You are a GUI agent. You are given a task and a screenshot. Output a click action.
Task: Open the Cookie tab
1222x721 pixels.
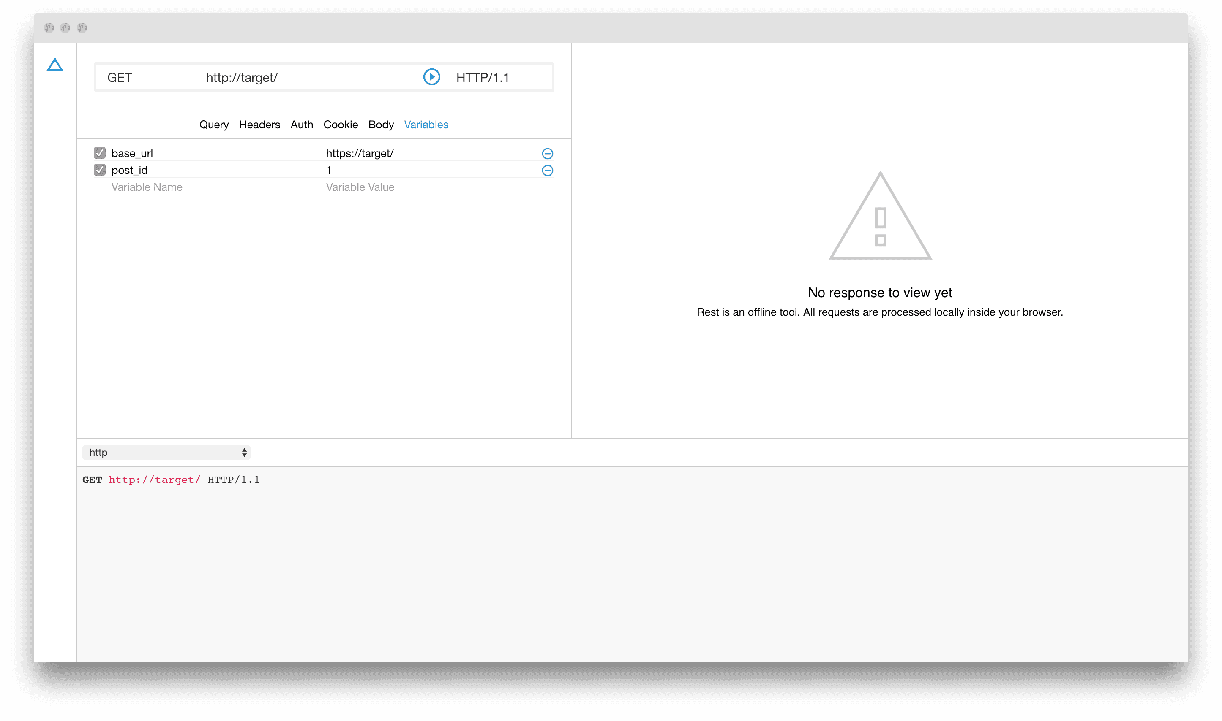[341, 125]
